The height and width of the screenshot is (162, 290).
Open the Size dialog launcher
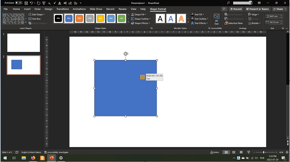click(x=283, y=28)
